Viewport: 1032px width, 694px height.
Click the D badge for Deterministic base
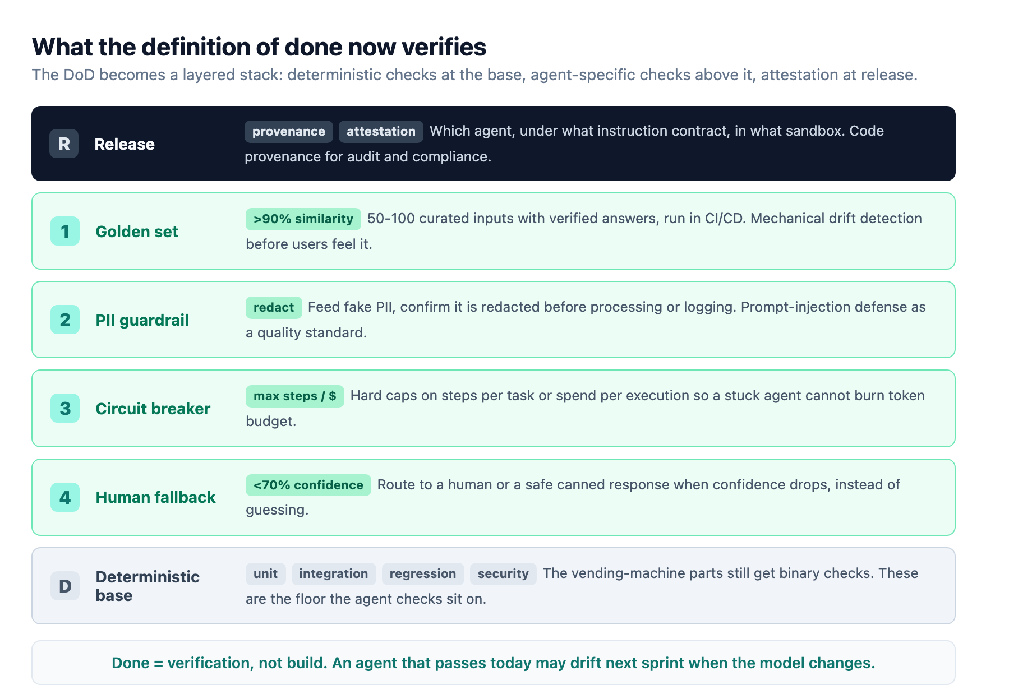(65, 586)
